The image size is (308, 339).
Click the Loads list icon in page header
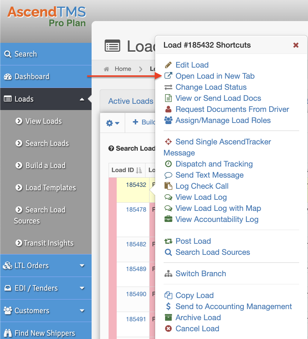(x=112, y=46)
